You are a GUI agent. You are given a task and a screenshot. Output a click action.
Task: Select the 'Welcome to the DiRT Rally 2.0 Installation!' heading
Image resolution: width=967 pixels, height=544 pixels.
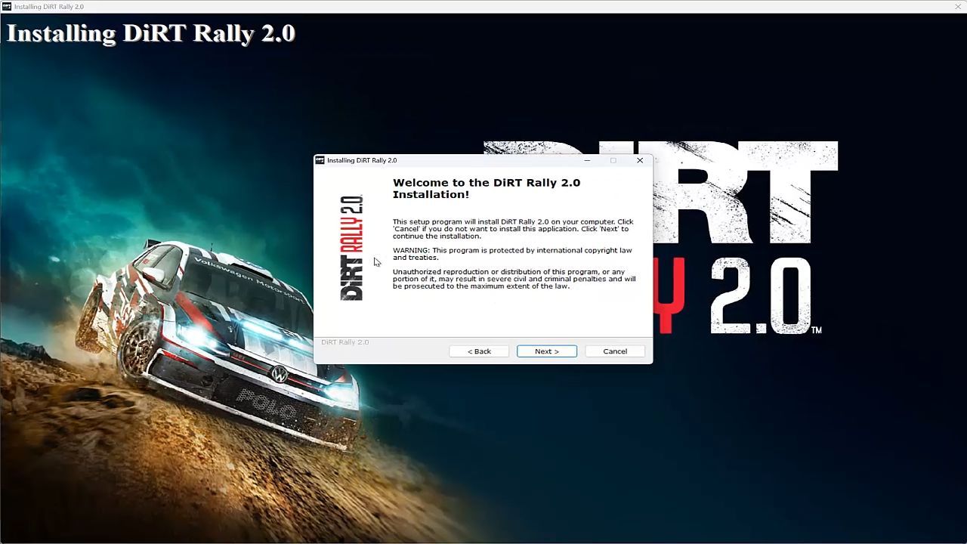point(487,188)
